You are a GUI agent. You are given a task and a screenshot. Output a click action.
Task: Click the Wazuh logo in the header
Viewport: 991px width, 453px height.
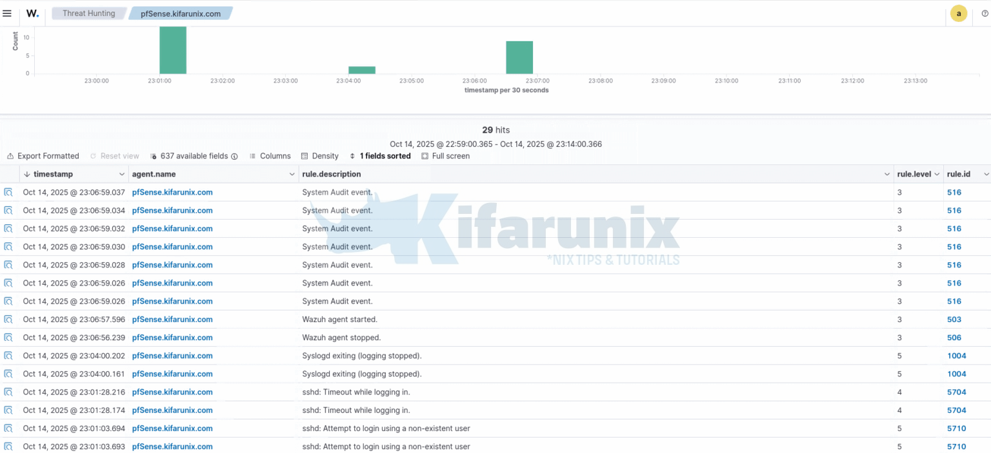32,13
